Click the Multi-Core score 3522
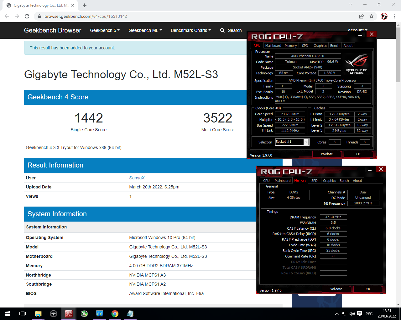Image resolution: width=401 pixels, height=320 pixels. pyautogui.click(x=218, y=118)
